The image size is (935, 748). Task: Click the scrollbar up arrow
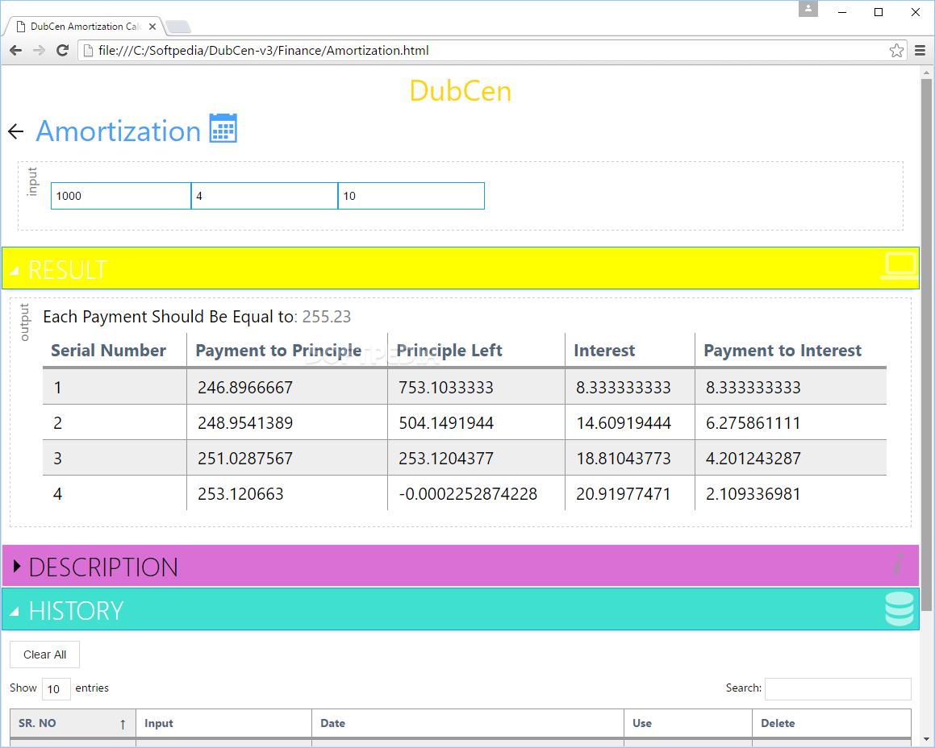(x=926, y=73)
